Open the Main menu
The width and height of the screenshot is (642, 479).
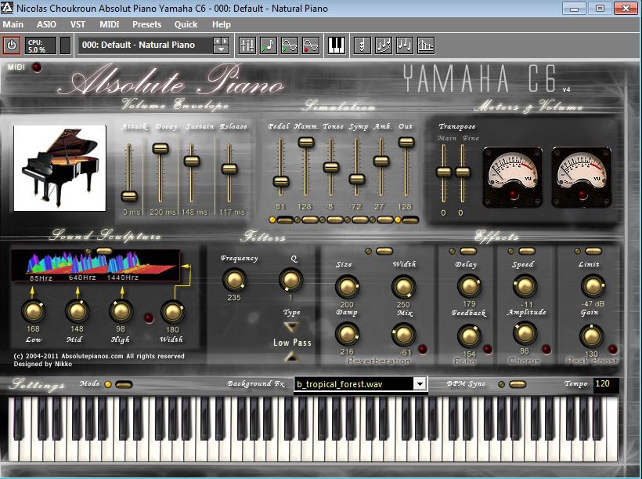point(13,24)
